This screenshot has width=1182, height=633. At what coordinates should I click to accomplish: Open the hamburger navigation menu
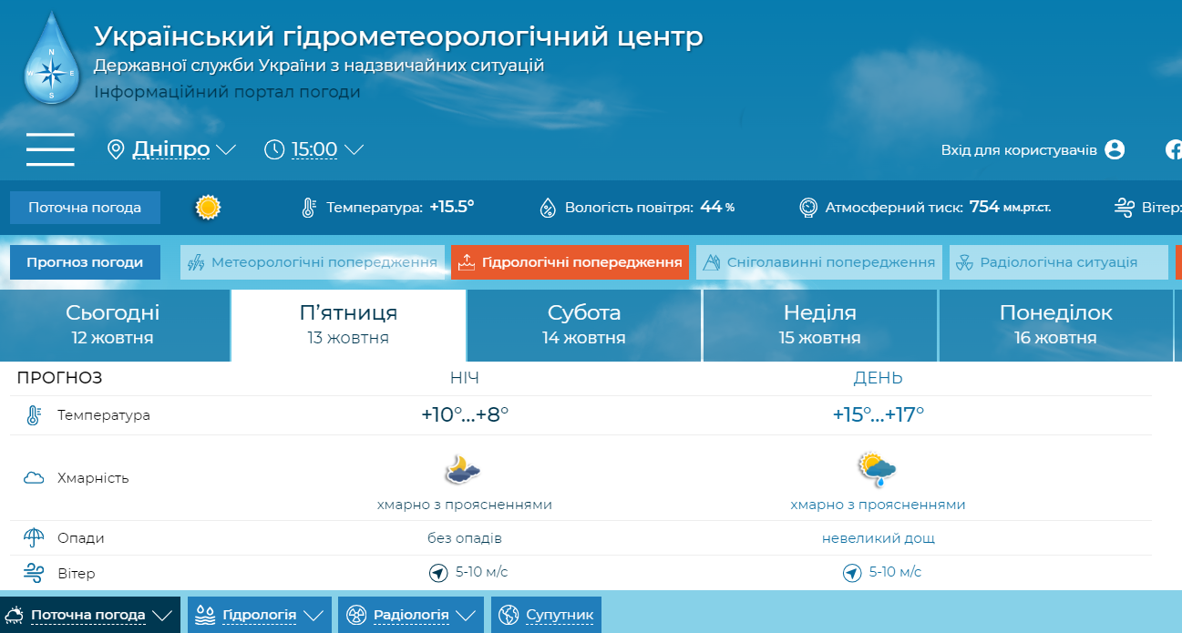click(x=50, y=148)
